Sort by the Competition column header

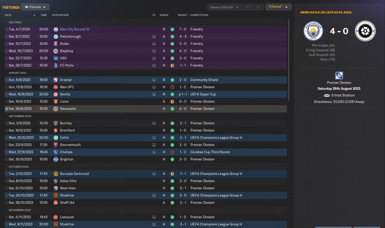(199, 15)
